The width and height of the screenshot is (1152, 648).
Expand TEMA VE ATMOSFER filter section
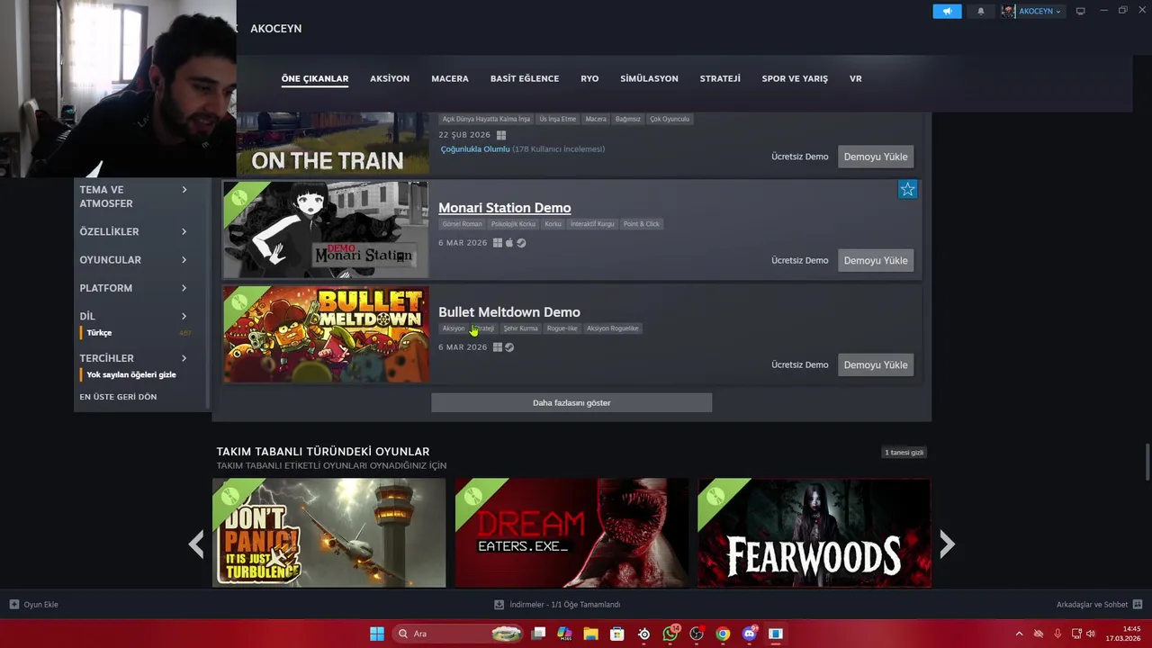133,196
